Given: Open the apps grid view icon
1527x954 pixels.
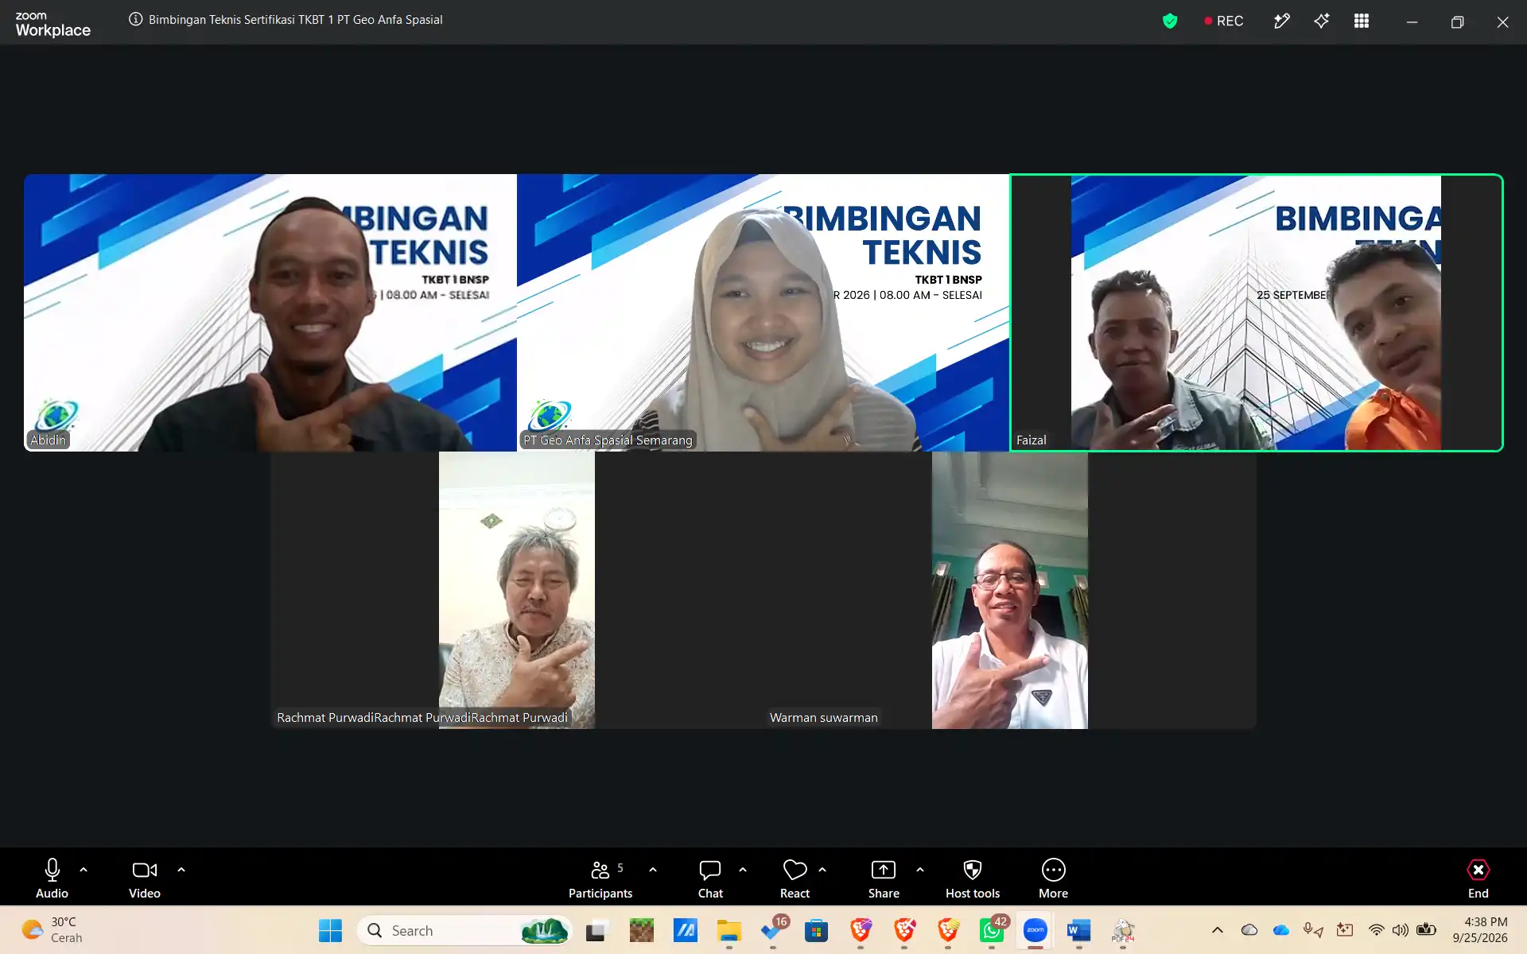Looking at the screenshot, I should 1362,21.
